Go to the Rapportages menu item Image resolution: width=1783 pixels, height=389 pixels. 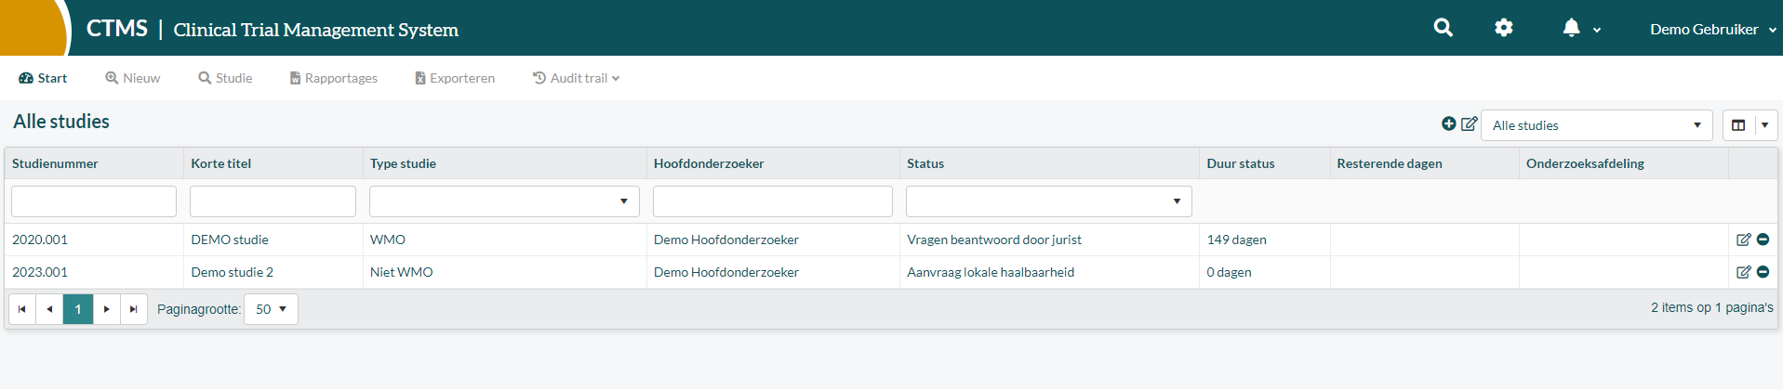tap(333, 78)
